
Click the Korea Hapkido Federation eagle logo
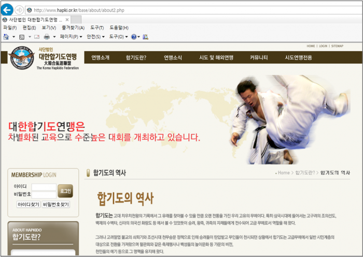[x=22, y=58]
